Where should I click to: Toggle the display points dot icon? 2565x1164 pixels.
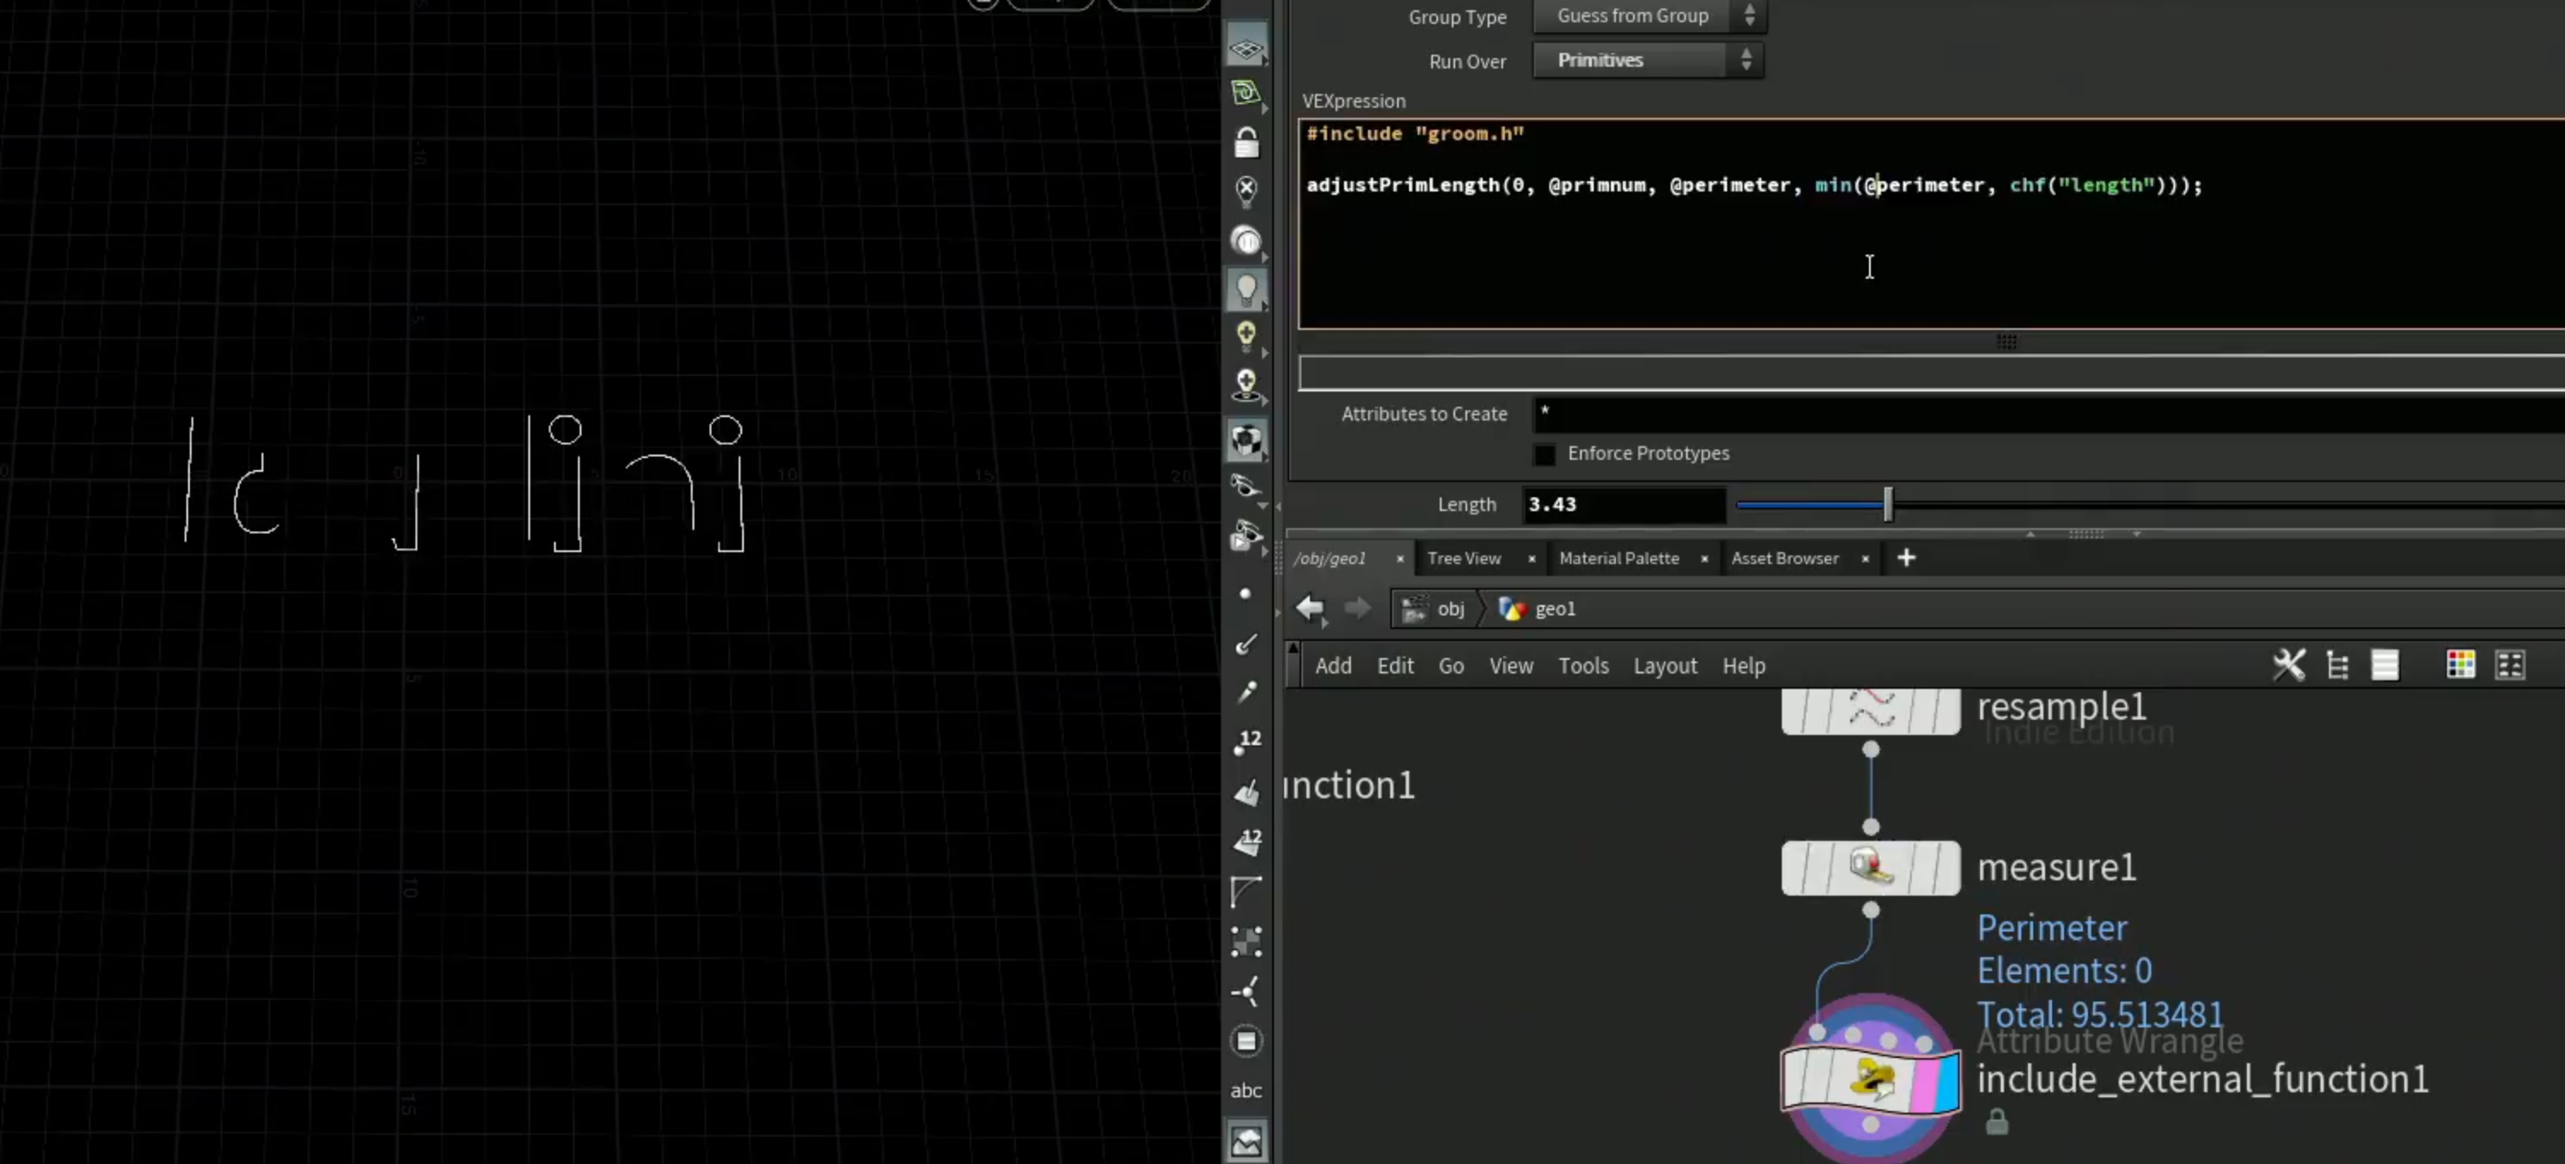[1245, 593]
